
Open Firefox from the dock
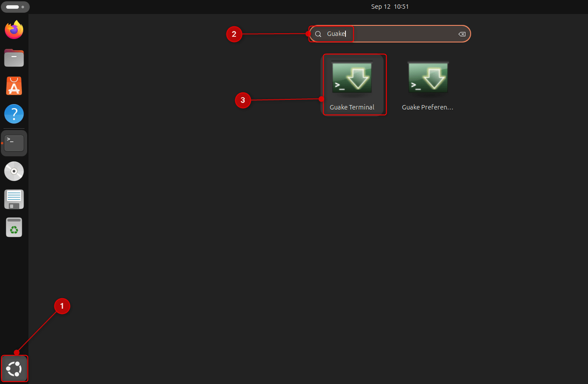click(14, 30)
